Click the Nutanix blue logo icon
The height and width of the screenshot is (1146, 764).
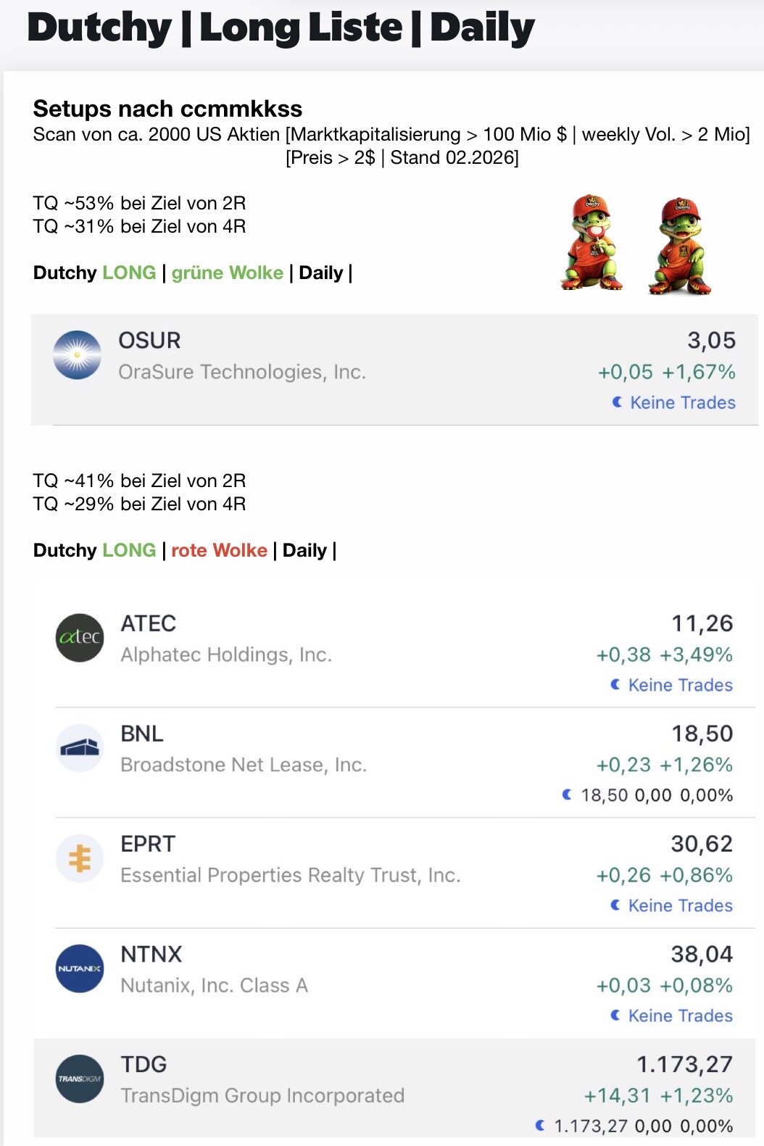point(80,968)
